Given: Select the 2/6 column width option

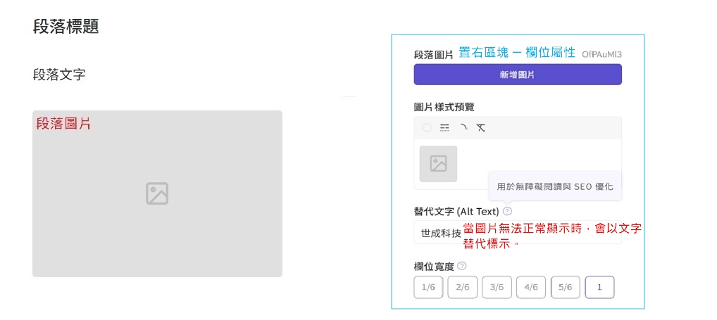Looking at the screenshot, I should 463,288.
